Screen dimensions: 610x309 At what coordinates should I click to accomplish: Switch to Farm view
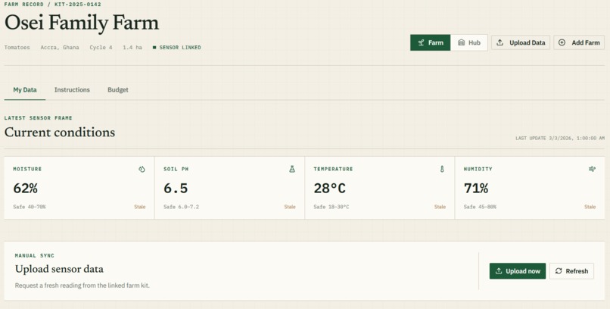(431, 43)
